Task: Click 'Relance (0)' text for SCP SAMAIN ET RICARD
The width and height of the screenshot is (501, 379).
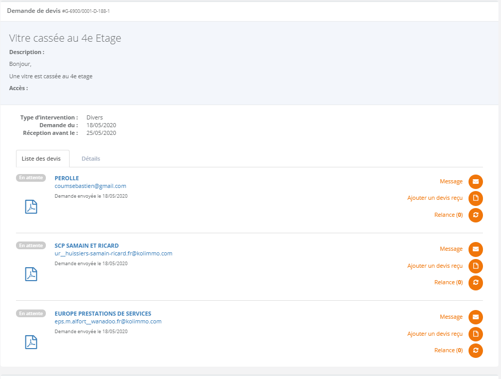Action: 448,282
